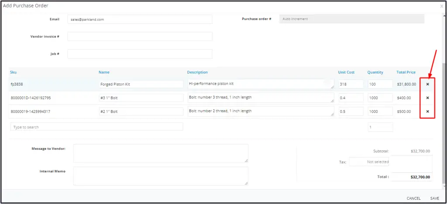This screenshot has height=204, width=447.
Task: Click the Hi-performance piston kit description box
Action: 261,84
